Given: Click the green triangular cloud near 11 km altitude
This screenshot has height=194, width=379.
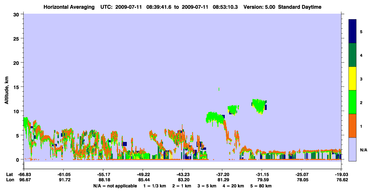Looking at the screenshot, I should 259,106.
